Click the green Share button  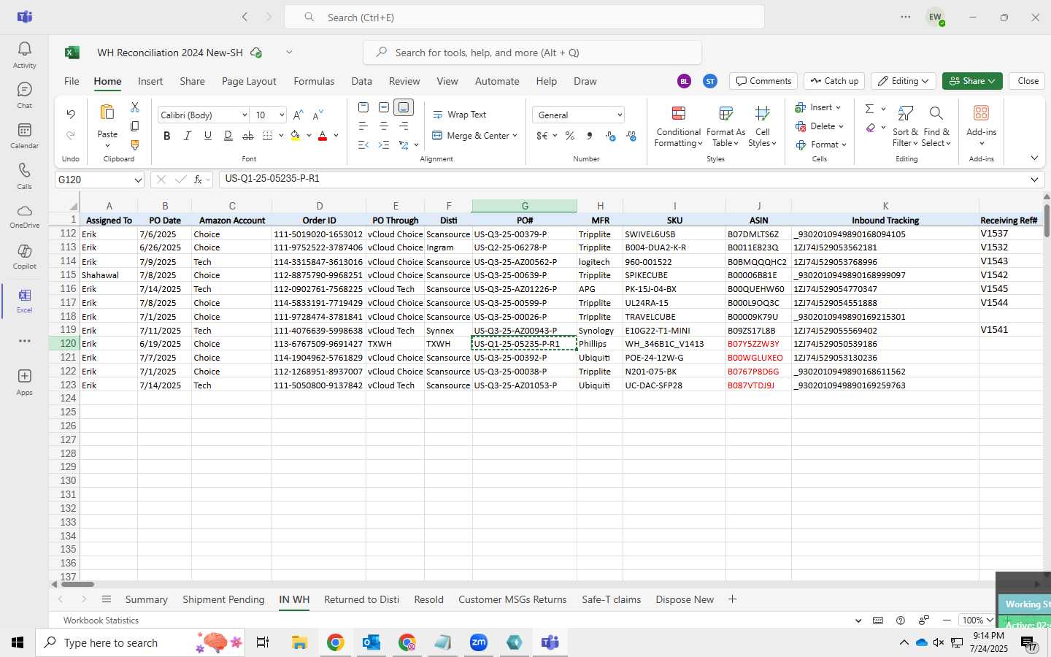coord(971,81)
